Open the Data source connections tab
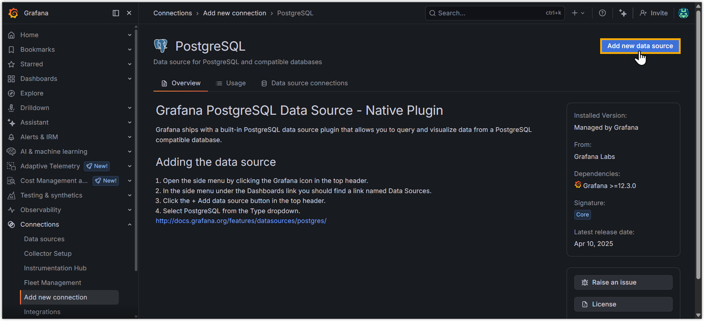Viewport: 704px width, 321px height. (x=304, y=83)
